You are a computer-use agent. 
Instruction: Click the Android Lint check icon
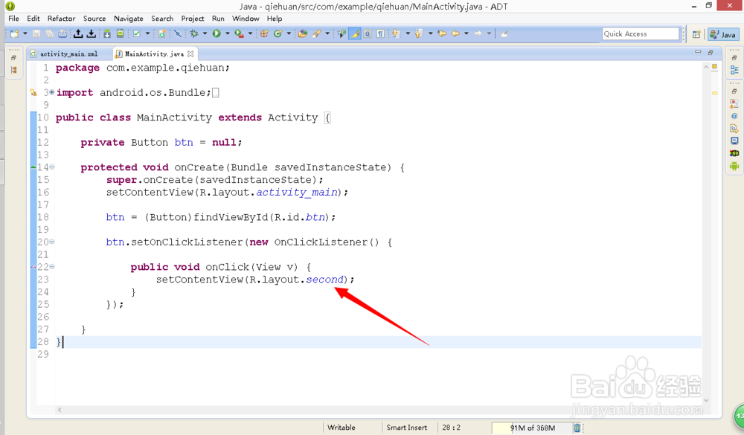(x=137, y=33)
